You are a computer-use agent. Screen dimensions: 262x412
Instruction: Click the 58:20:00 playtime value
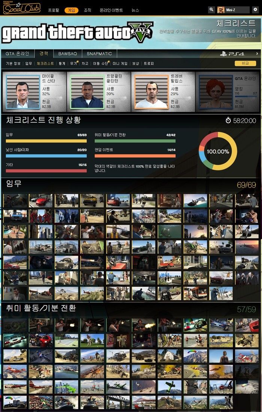[x=244, y=121]
